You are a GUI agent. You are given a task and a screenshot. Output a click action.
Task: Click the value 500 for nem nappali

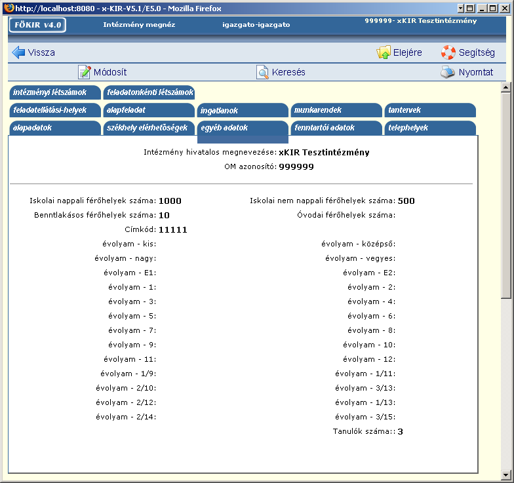406,201
